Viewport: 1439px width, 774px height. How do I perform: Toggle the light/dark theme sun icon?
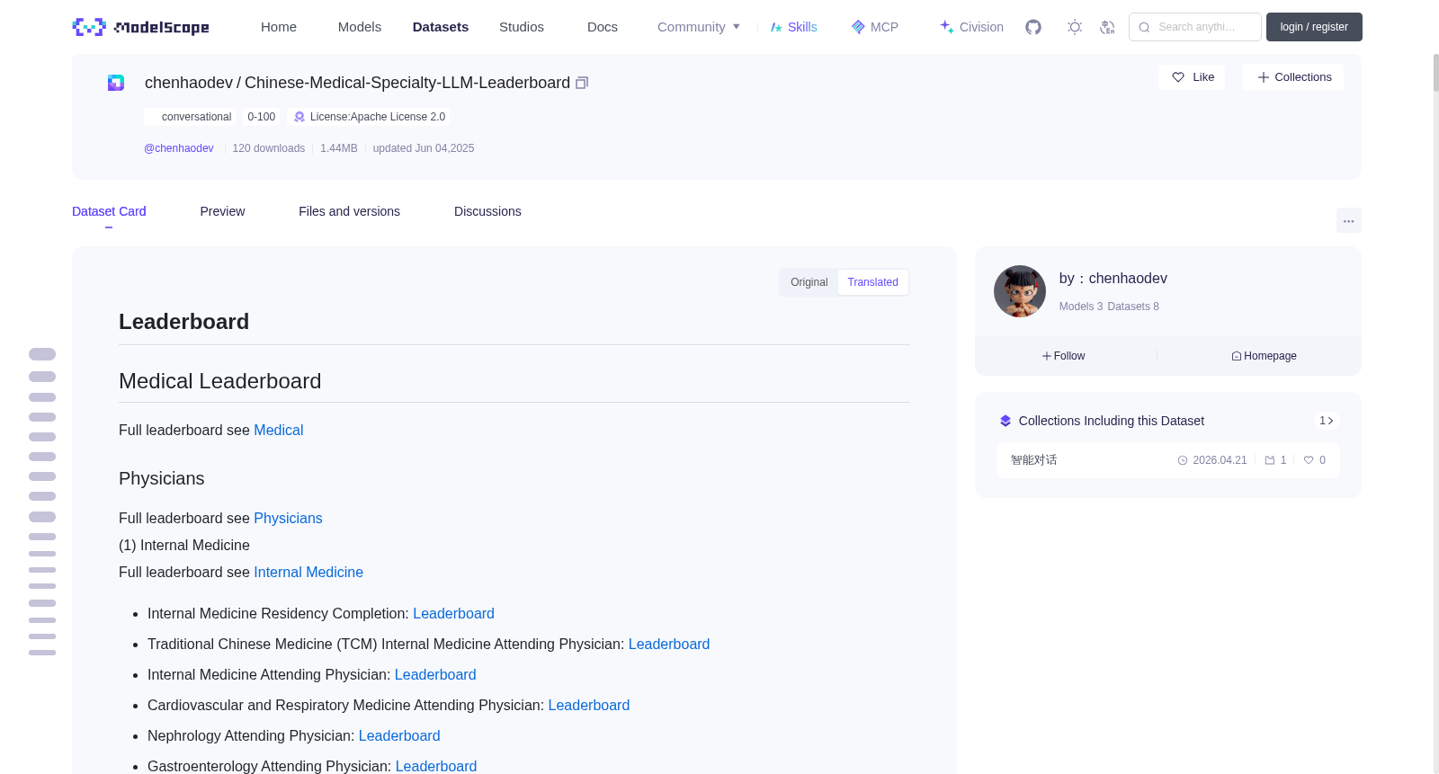click(x=1075, y=27)
